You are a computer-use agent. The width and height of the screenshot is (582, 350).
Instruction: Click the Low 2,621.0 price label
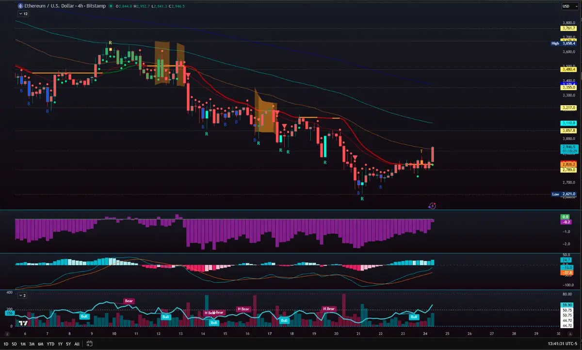[x=564, y=194]
